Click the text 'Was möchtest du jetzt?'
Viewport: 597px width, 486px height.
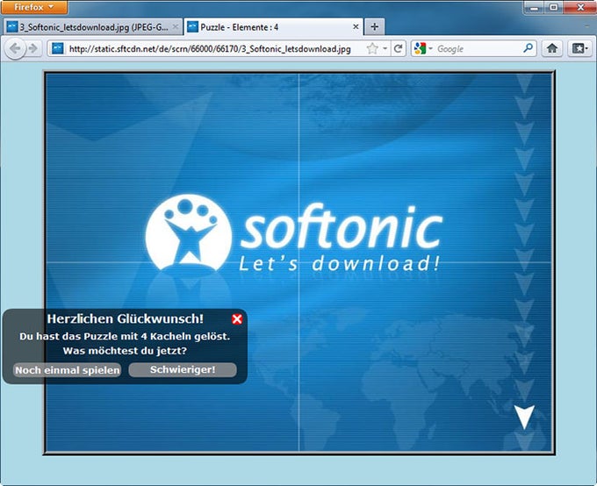coord(125,351)
